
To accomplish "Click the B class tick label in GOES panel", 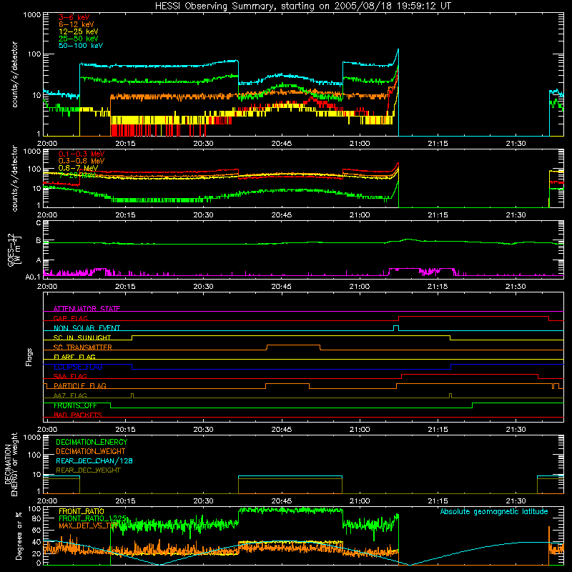I will tap(39, 241).
